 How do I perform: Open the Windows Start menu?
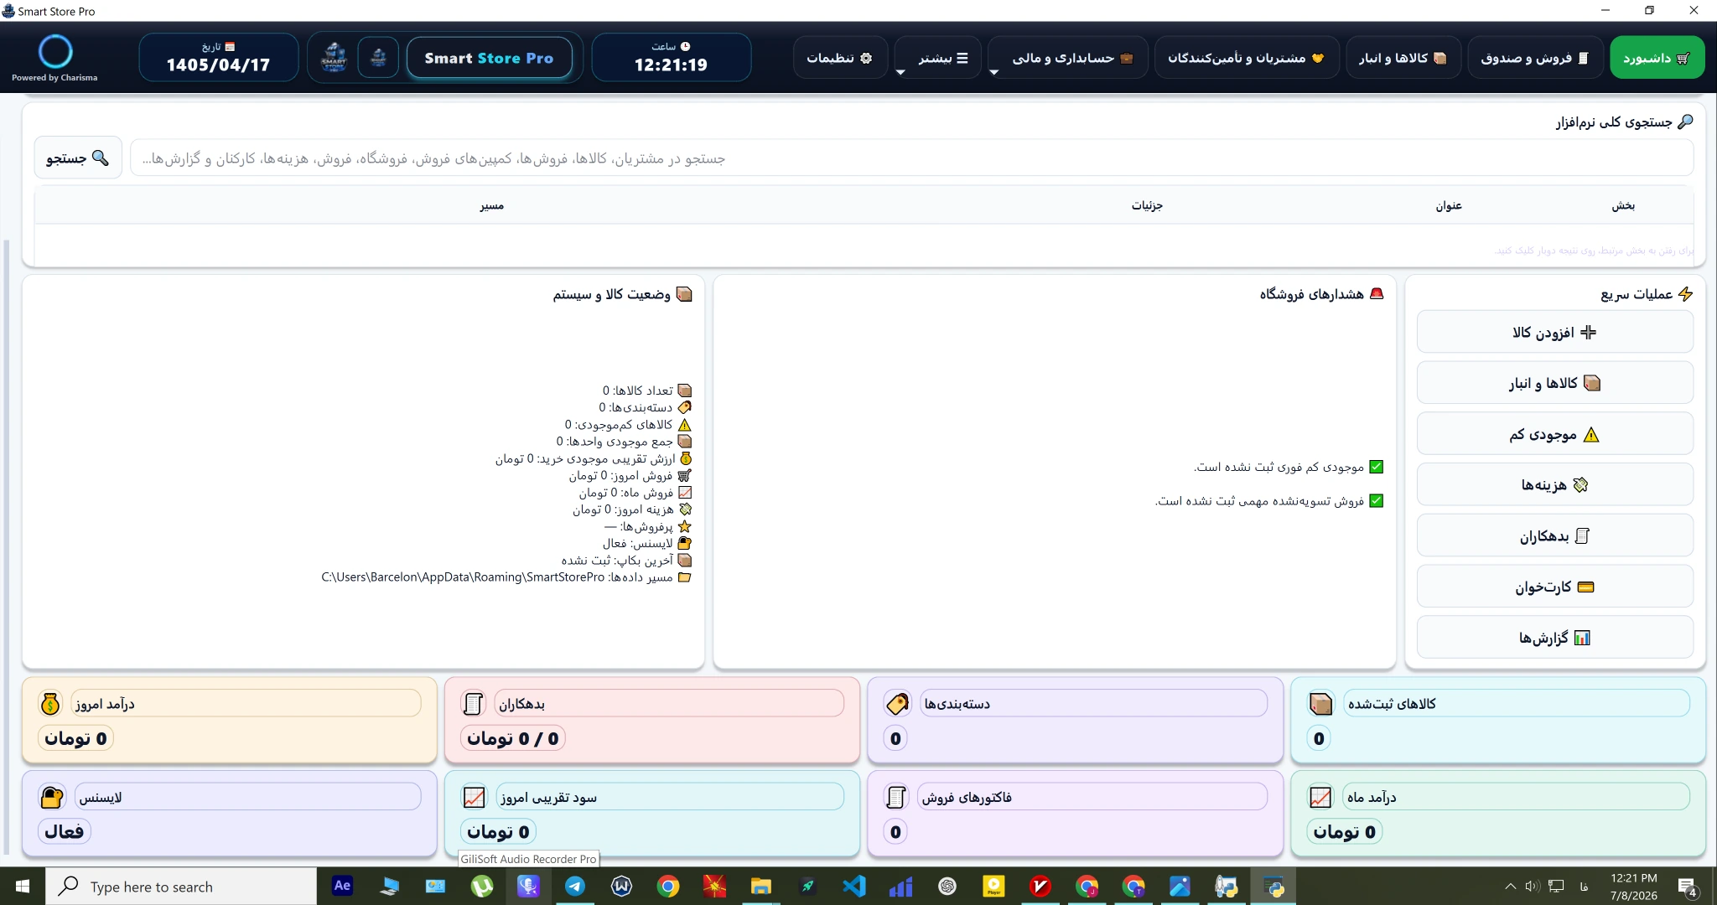tap(23, 886)
